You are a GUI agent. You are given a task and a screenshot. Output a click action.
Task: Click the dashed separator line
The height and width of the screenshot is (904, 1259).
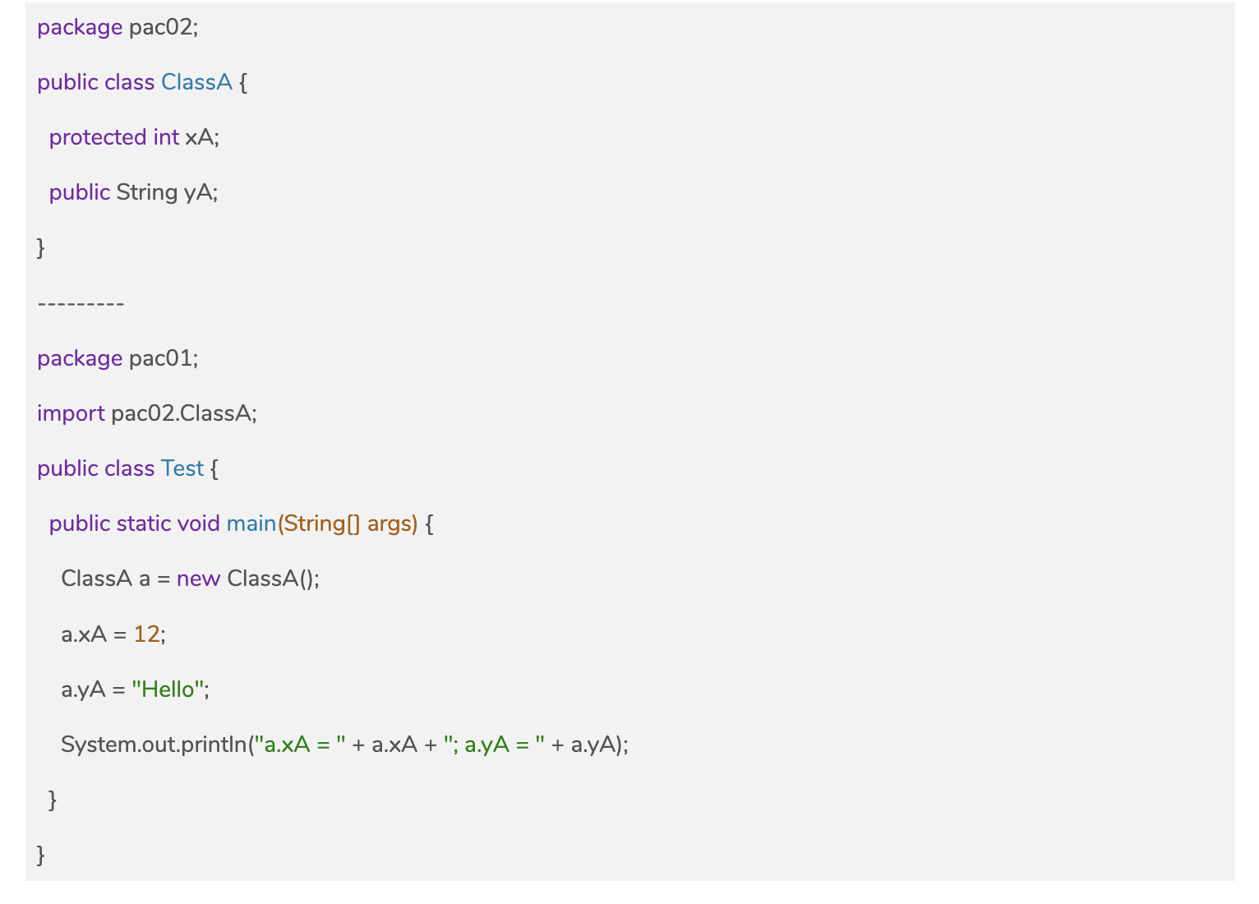point(81,303)
